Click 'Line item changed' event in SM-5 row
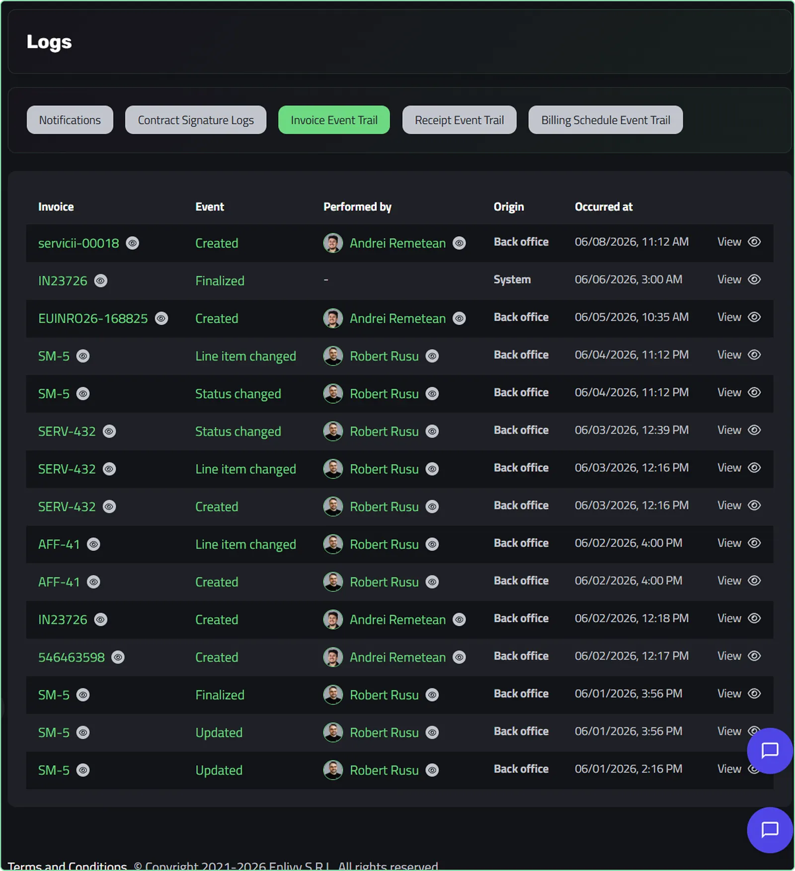 pos(245,356)
